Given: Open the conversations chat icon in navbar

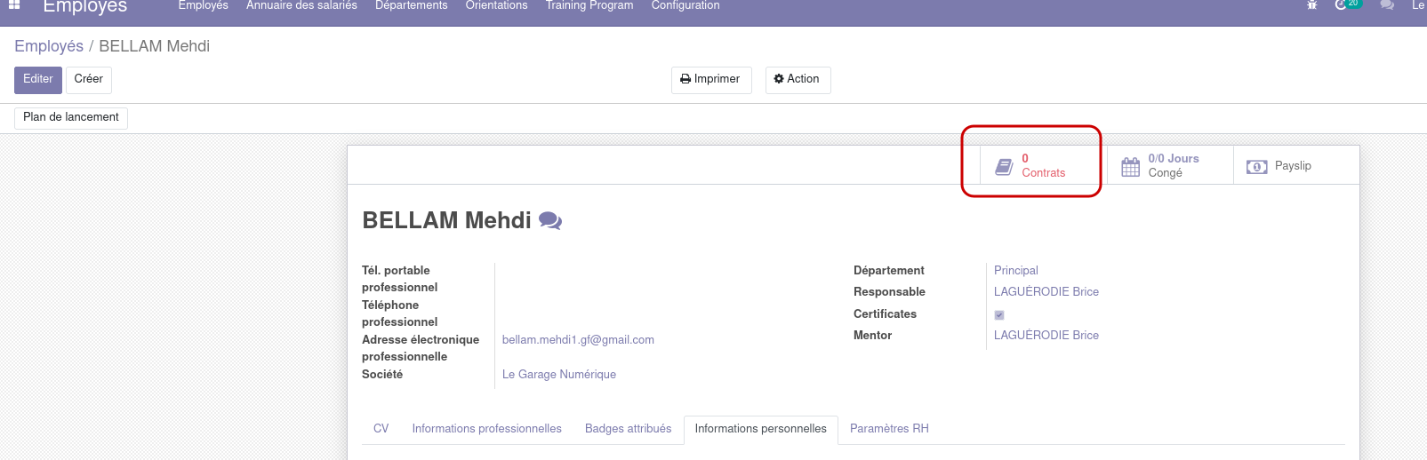Looking at the screenshot, I should [1387, 4].
